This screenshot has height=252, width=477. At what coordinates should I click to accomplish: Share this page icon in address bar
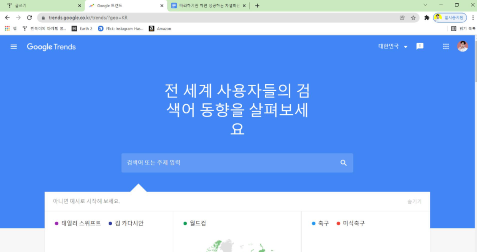402,18
